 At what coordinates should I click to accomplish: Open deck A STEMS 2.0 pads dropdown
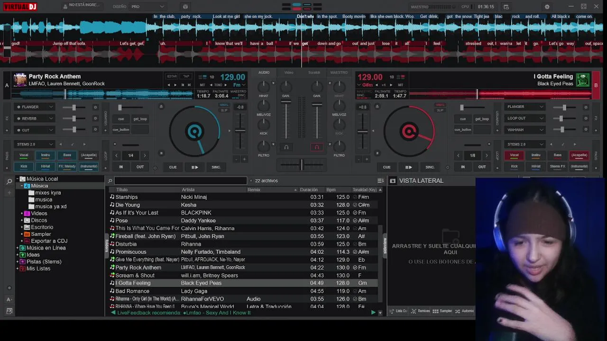click(35, 144)
